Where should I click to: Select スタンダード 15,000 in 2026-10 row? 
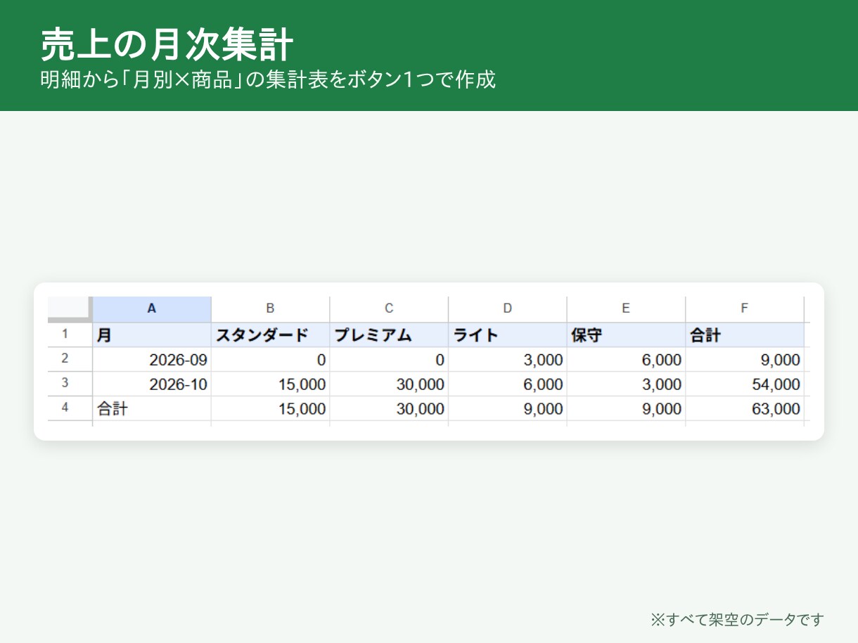coord(270,384)
